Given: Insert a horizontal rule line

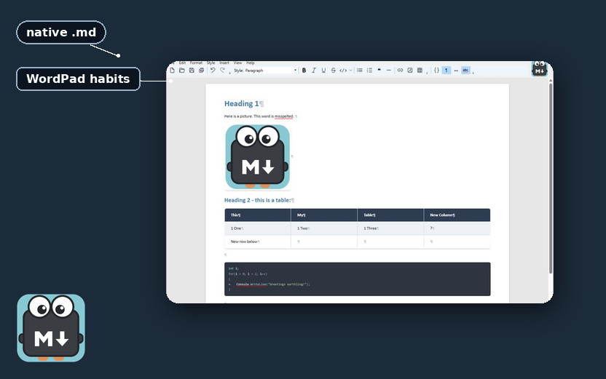Looking at the screenshot, I should 389,71.
